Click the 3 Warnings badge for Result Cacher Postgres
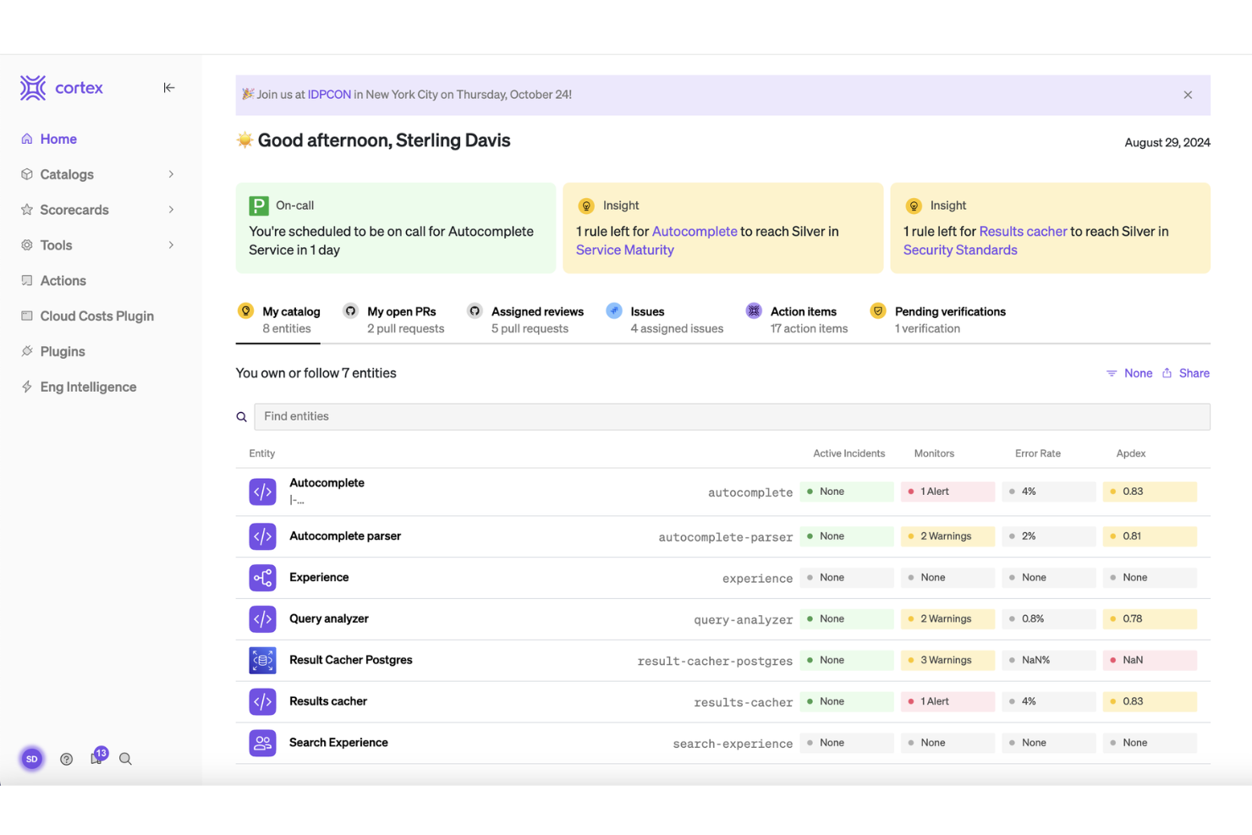Viewport: 1252px width, 835px height. tap(947, 660)
